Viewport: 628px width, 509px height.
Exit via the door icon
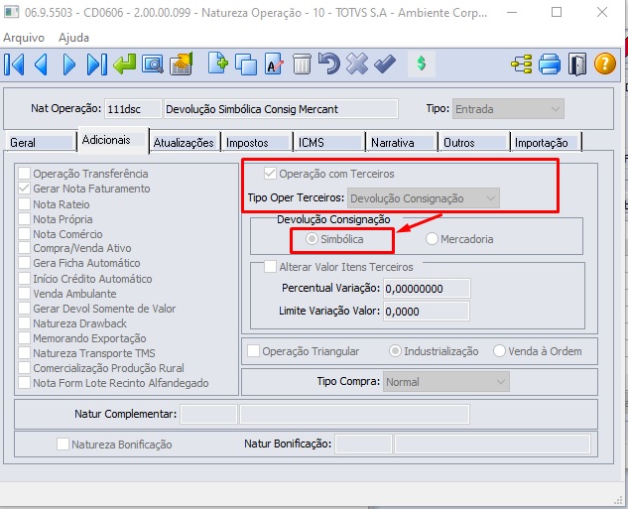click(x=577, y=64)
